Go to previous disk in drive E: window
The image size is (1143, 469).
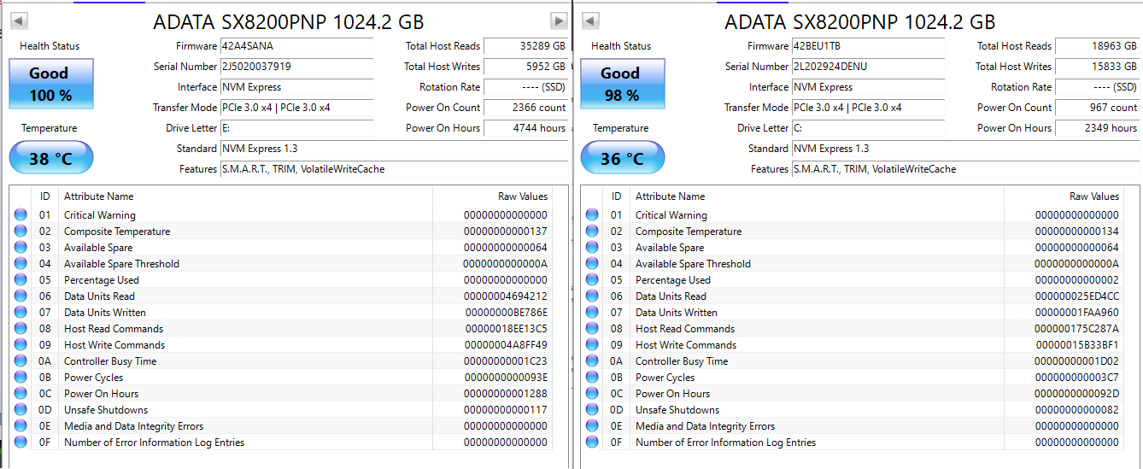20,21
